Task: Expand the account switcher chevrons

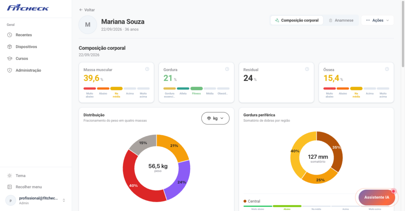Action: point(64,200)
